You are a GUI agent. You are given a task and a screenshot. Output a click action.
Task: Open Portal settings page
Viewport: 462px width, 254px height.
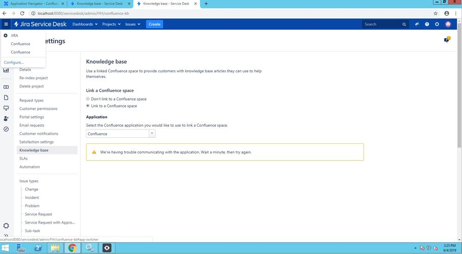[31, 117]
